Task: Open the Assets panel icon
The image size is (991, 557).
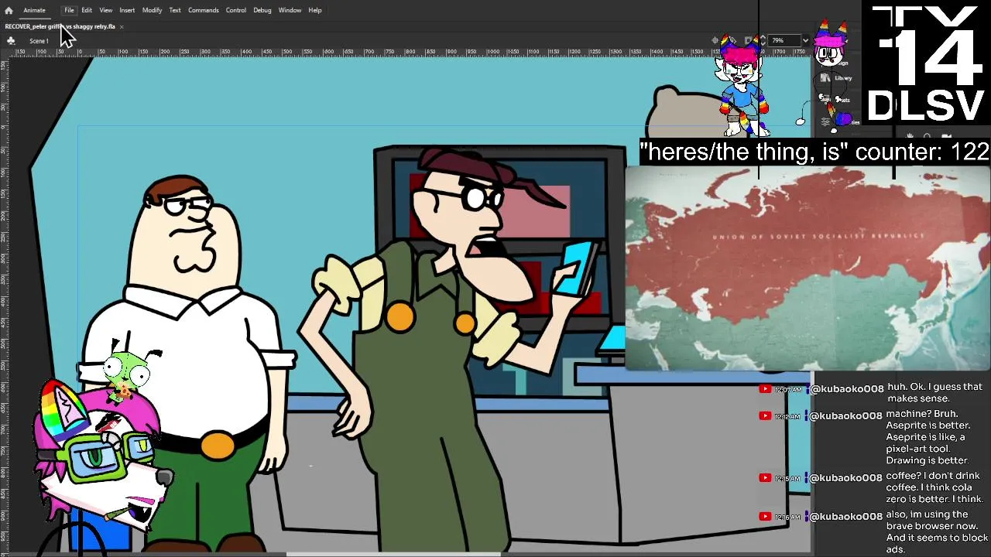Action: click(x=826, y=99)
